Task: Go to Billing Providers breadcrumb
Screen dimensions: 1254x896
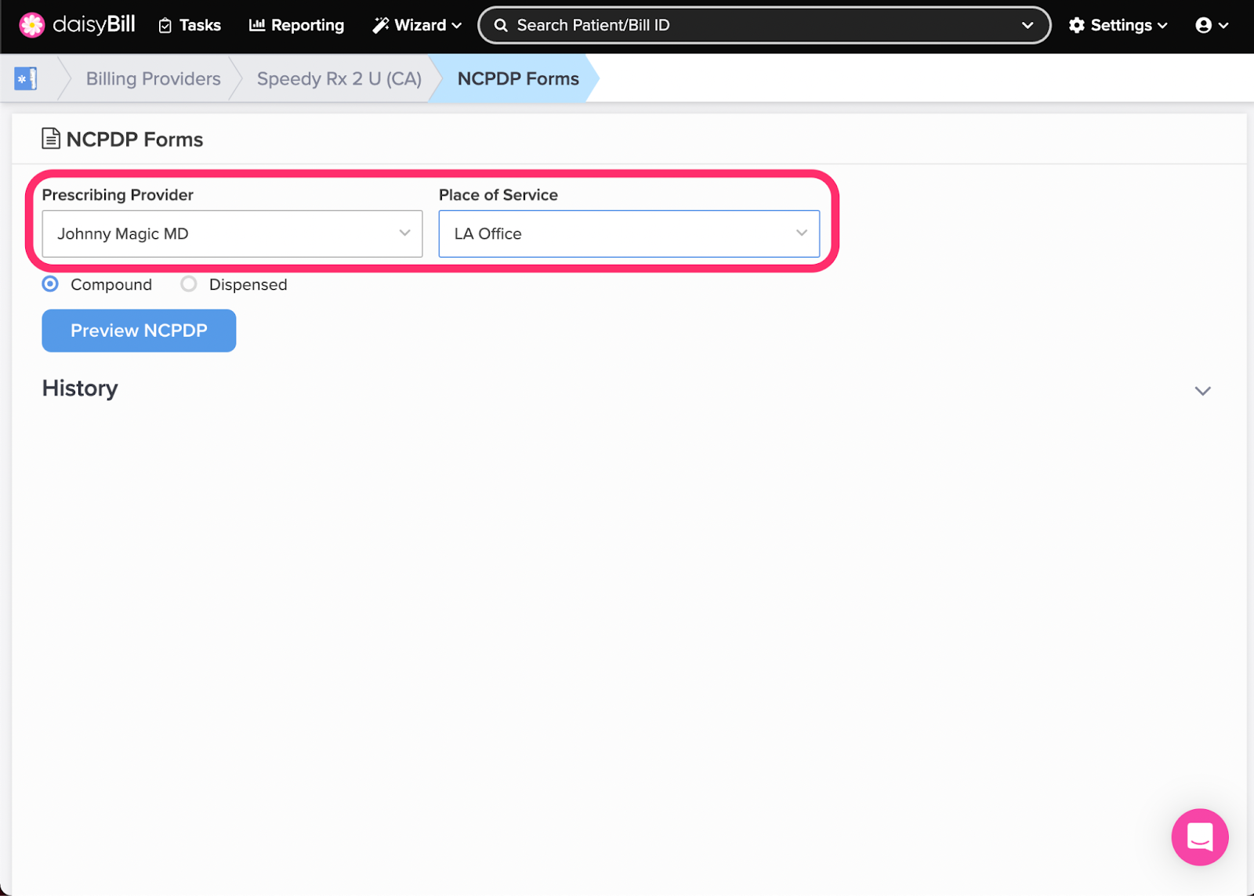Action: [x=154, y=78]
